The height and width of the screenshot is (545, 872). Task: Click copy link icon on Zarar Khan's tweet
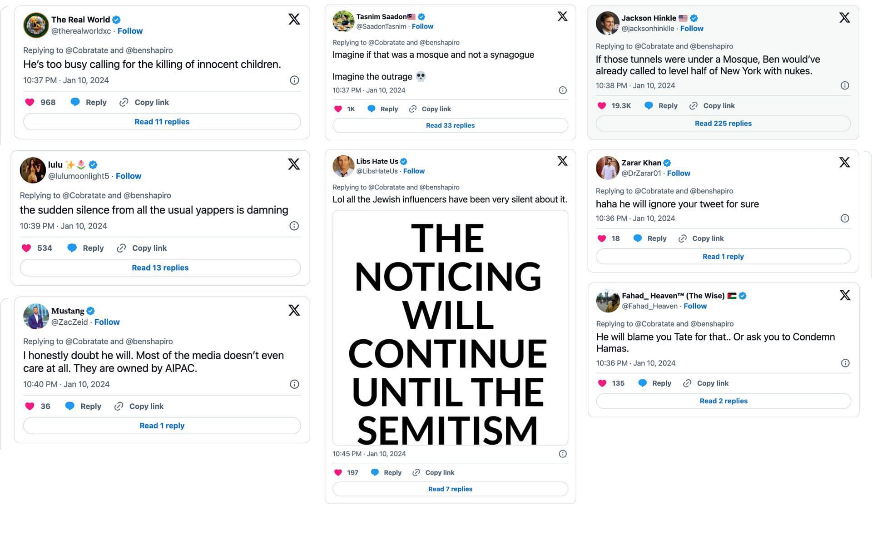click(x=683, y=238)
